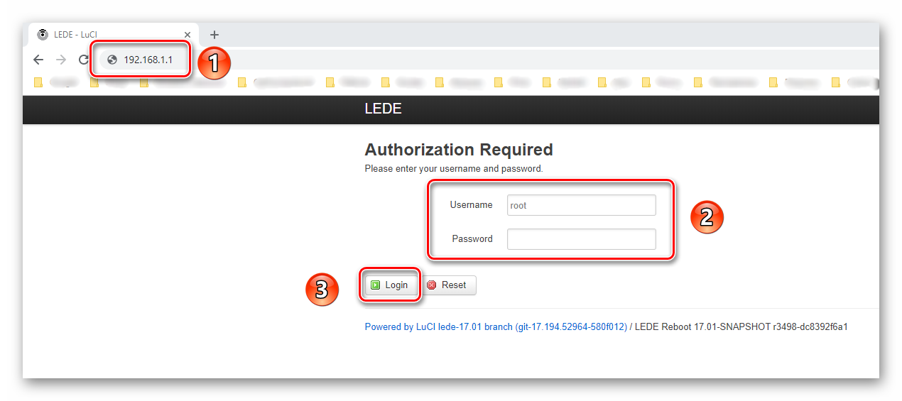Click the orange number 1 callout badge
Image resolution: width=902 pixels, height=401 pixels.
214,63
